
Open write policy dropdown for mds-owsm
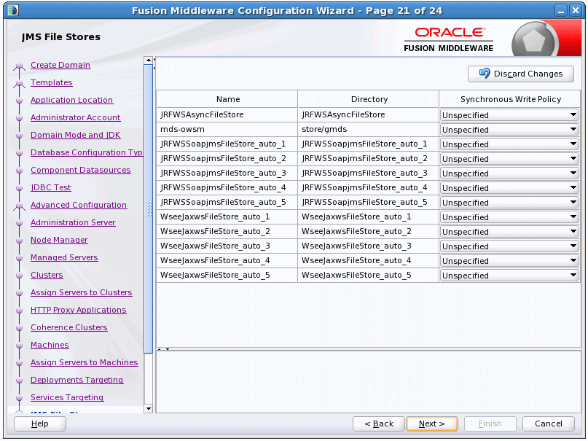click(509, 130)
